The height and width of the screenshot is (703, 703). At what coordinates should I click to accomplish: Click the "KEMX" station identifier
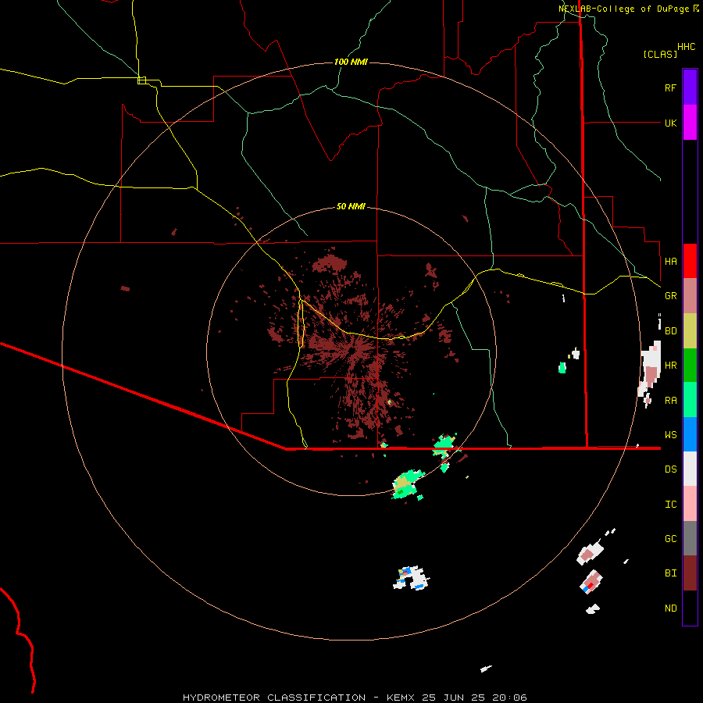[401, 698]
